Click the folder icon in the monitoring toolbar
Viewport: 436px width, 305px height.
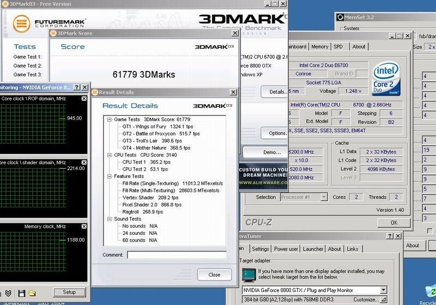pyautogui.click(x=32, y=294)
